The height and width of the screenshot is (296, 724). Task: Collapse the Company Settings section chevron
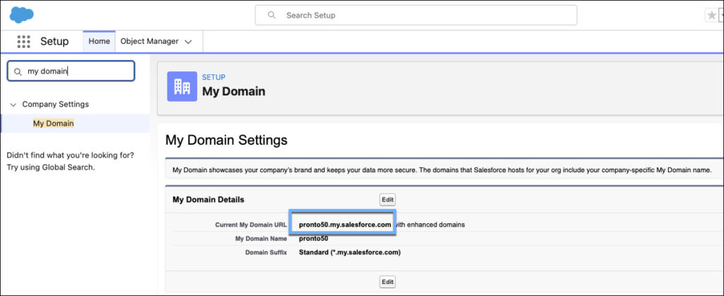click(13, 105)
